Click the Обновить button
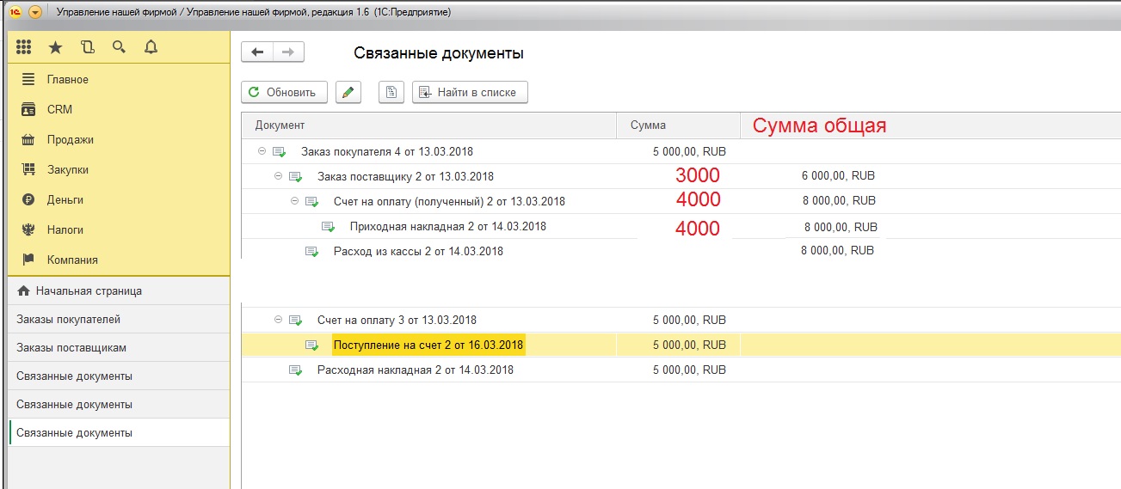 [285, 93]
